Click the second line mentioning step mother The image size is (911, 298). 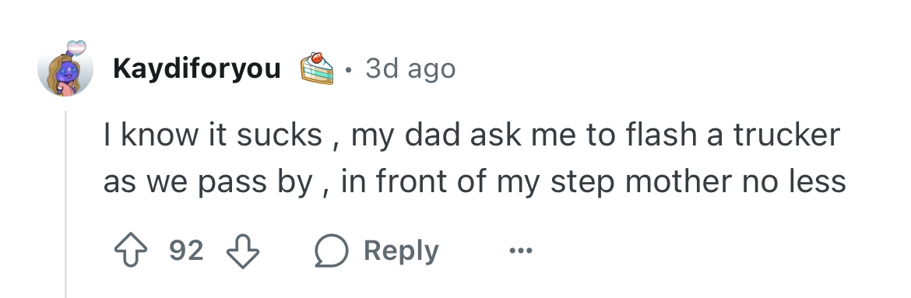tap(475, 182)
